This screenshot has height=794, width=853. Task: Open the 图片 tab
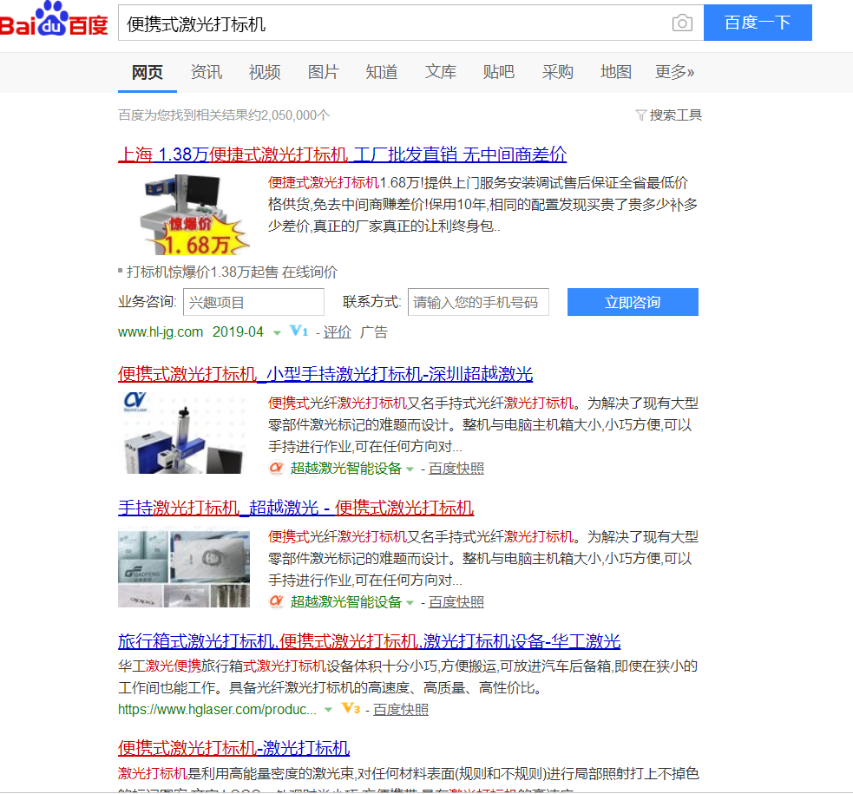click(x=323, y=72)
